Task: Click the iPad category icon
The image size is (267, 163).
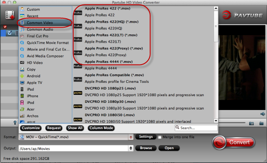Action: click(x=22, y=89)
